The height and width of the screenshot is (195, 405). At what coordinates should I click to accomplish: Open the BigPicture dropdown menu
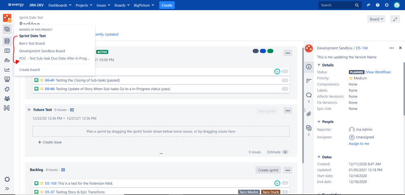click(x=144, y=5)
